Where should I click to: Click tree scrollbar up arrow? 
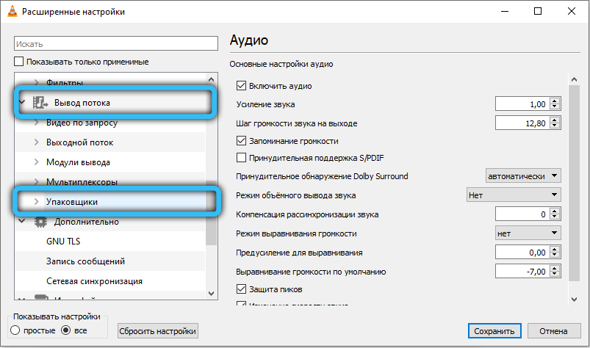(x=211, y=79)
